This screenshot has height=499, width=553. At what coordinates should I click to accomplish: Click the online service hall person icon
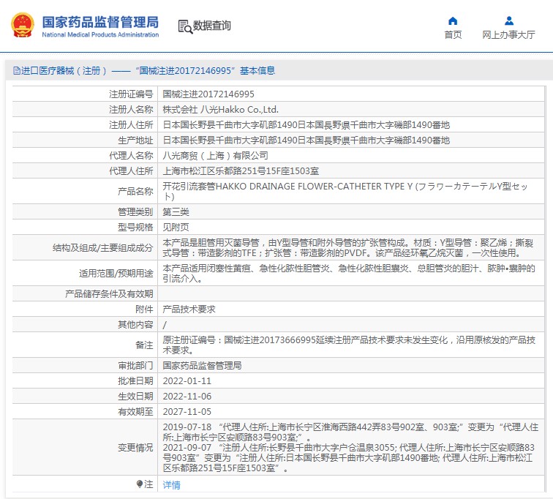click(x=509, y=20)
